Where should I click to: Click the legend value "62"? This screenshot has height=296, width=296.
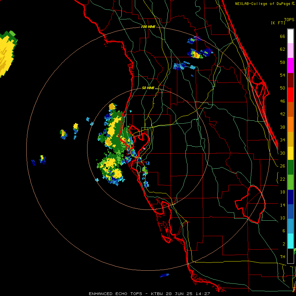[283, 49]
